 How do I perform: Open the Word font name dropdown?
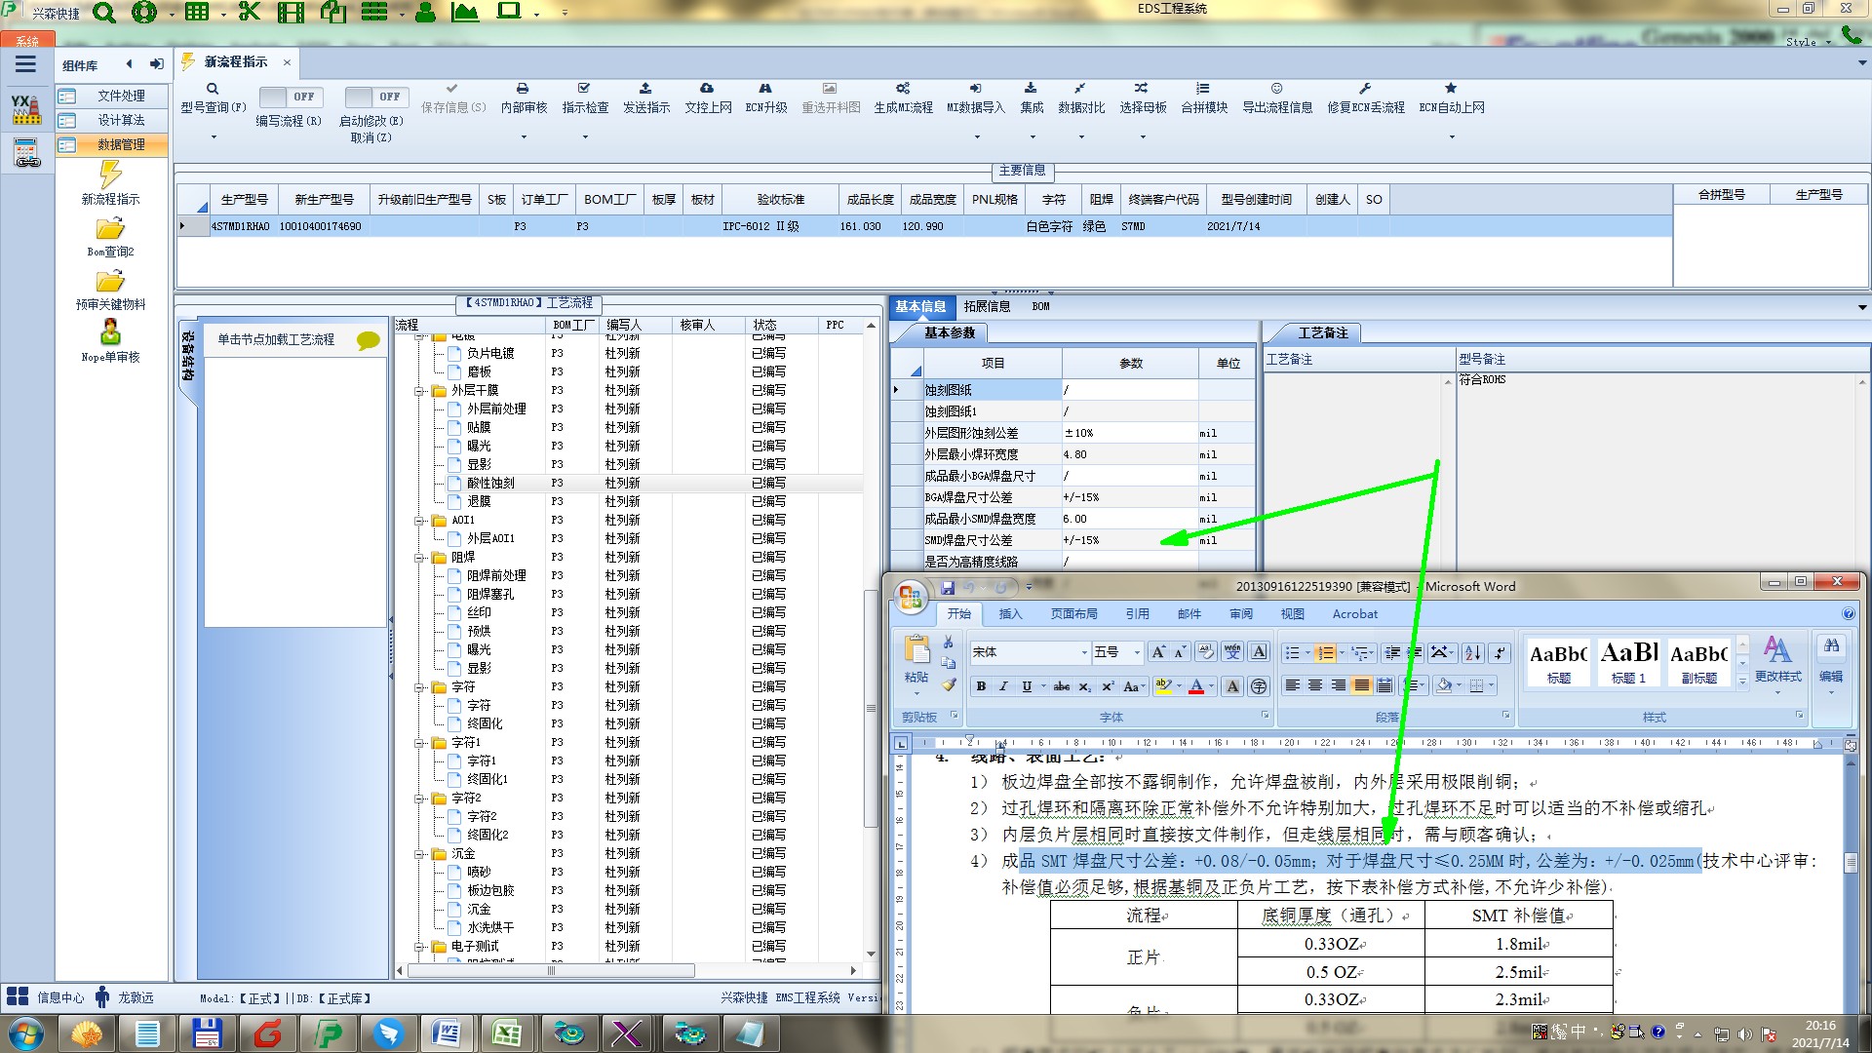tap(1083, 652)
